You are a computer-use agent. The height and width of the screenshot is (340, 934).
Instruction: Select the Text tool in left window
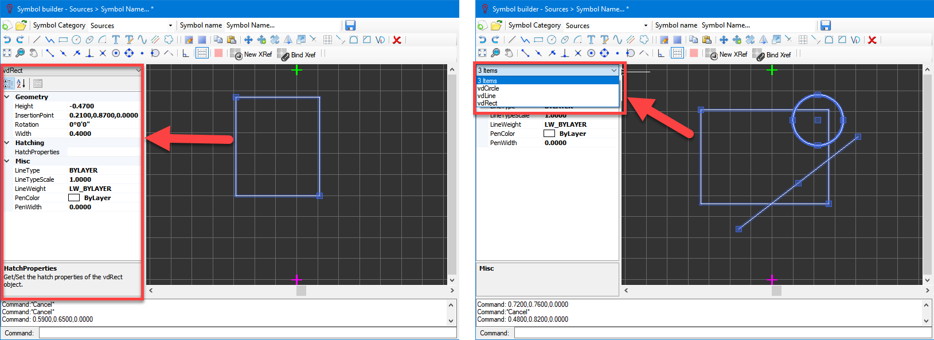[116, 40]
